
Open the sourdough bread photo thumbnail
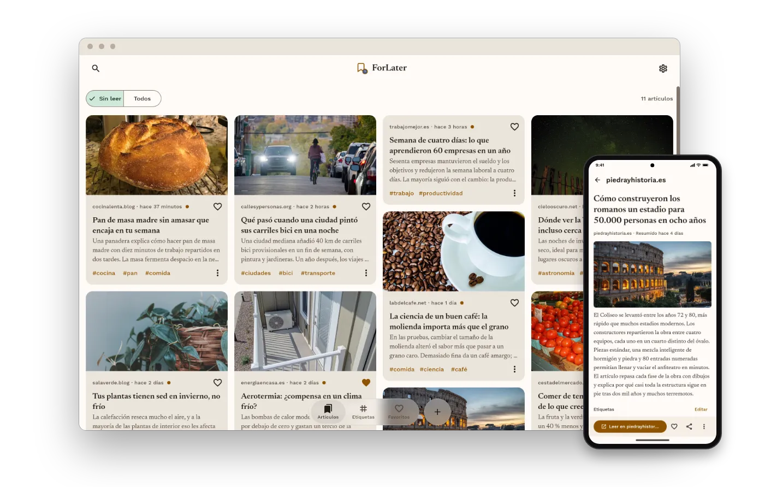point(157,155)
